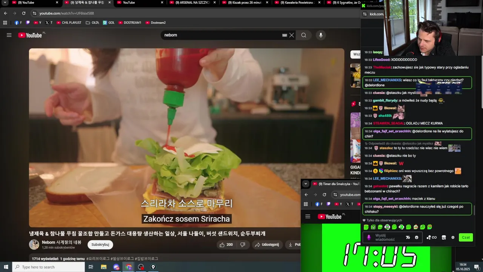Start voice search with microphone

click(321, 35)
